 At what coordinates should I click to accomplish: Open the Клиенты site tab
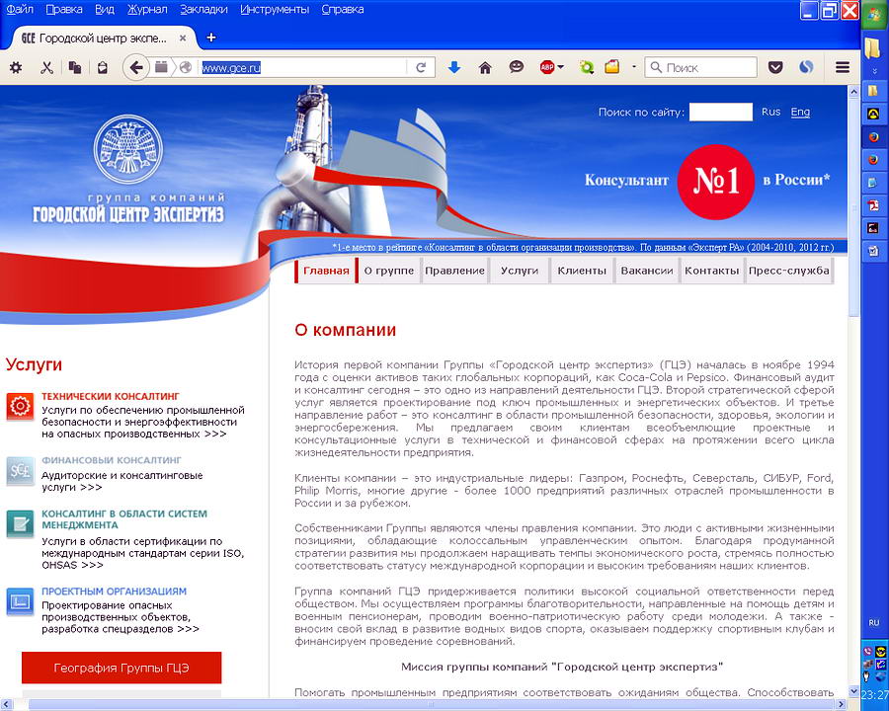coord(582,271)
